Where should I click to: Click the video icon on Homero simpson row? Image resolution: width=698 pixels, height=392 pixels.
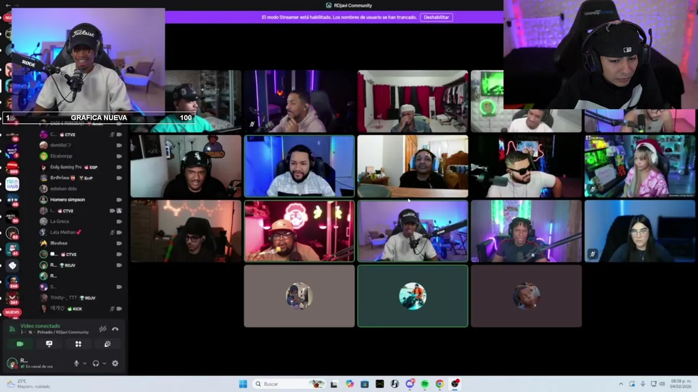click(x=119, y=200)
